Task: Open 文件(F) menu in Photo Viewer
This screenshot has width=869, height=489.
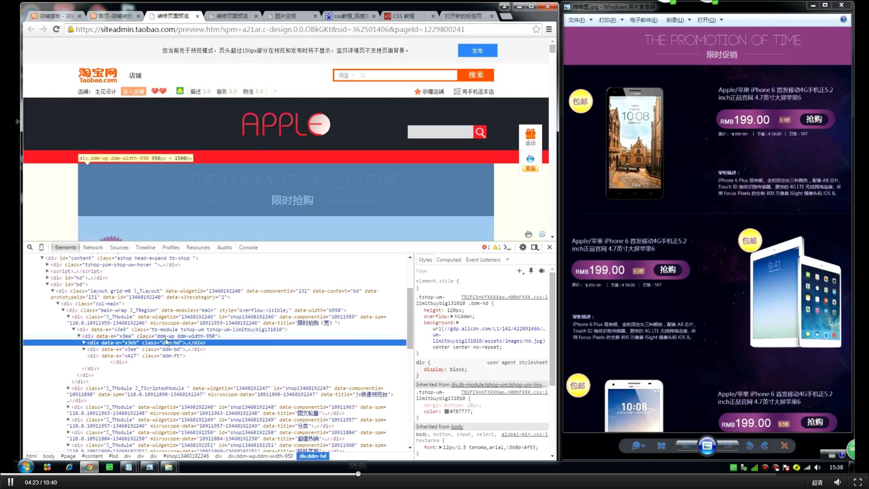Action: (x=580, y=20)
